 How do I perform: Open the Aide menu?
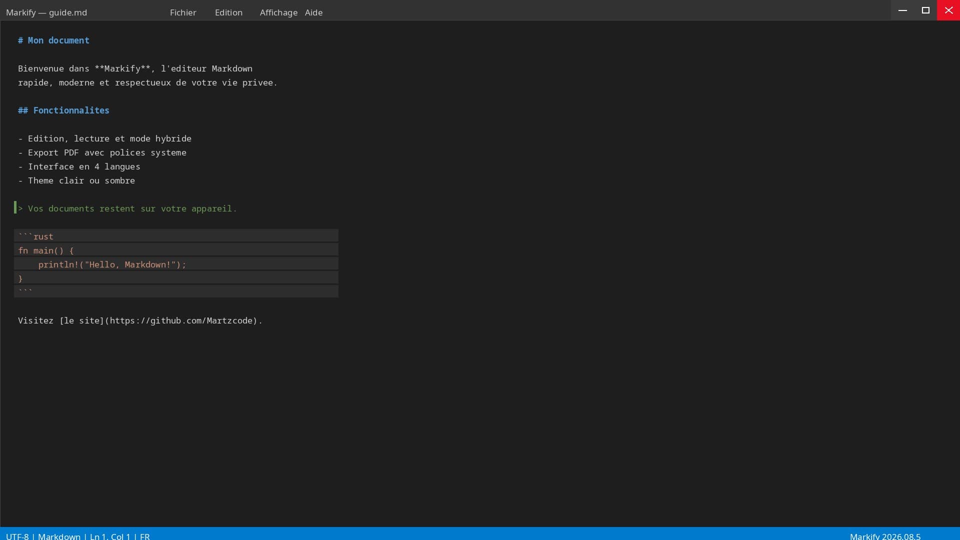[313, 12]
